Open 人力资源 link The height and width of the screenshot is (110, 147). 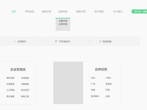click(x=10, y=90)
